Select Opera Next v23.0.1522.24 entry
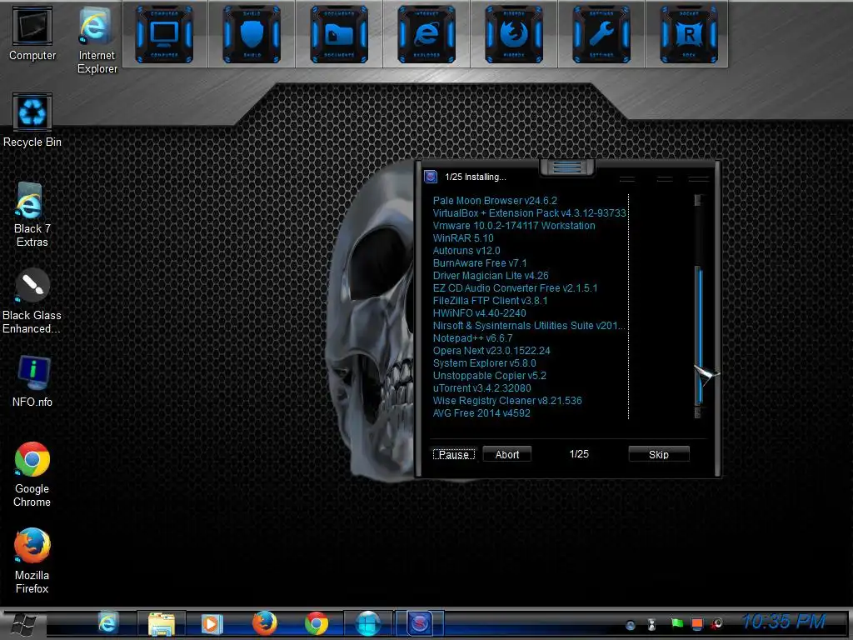 point(491,351)
